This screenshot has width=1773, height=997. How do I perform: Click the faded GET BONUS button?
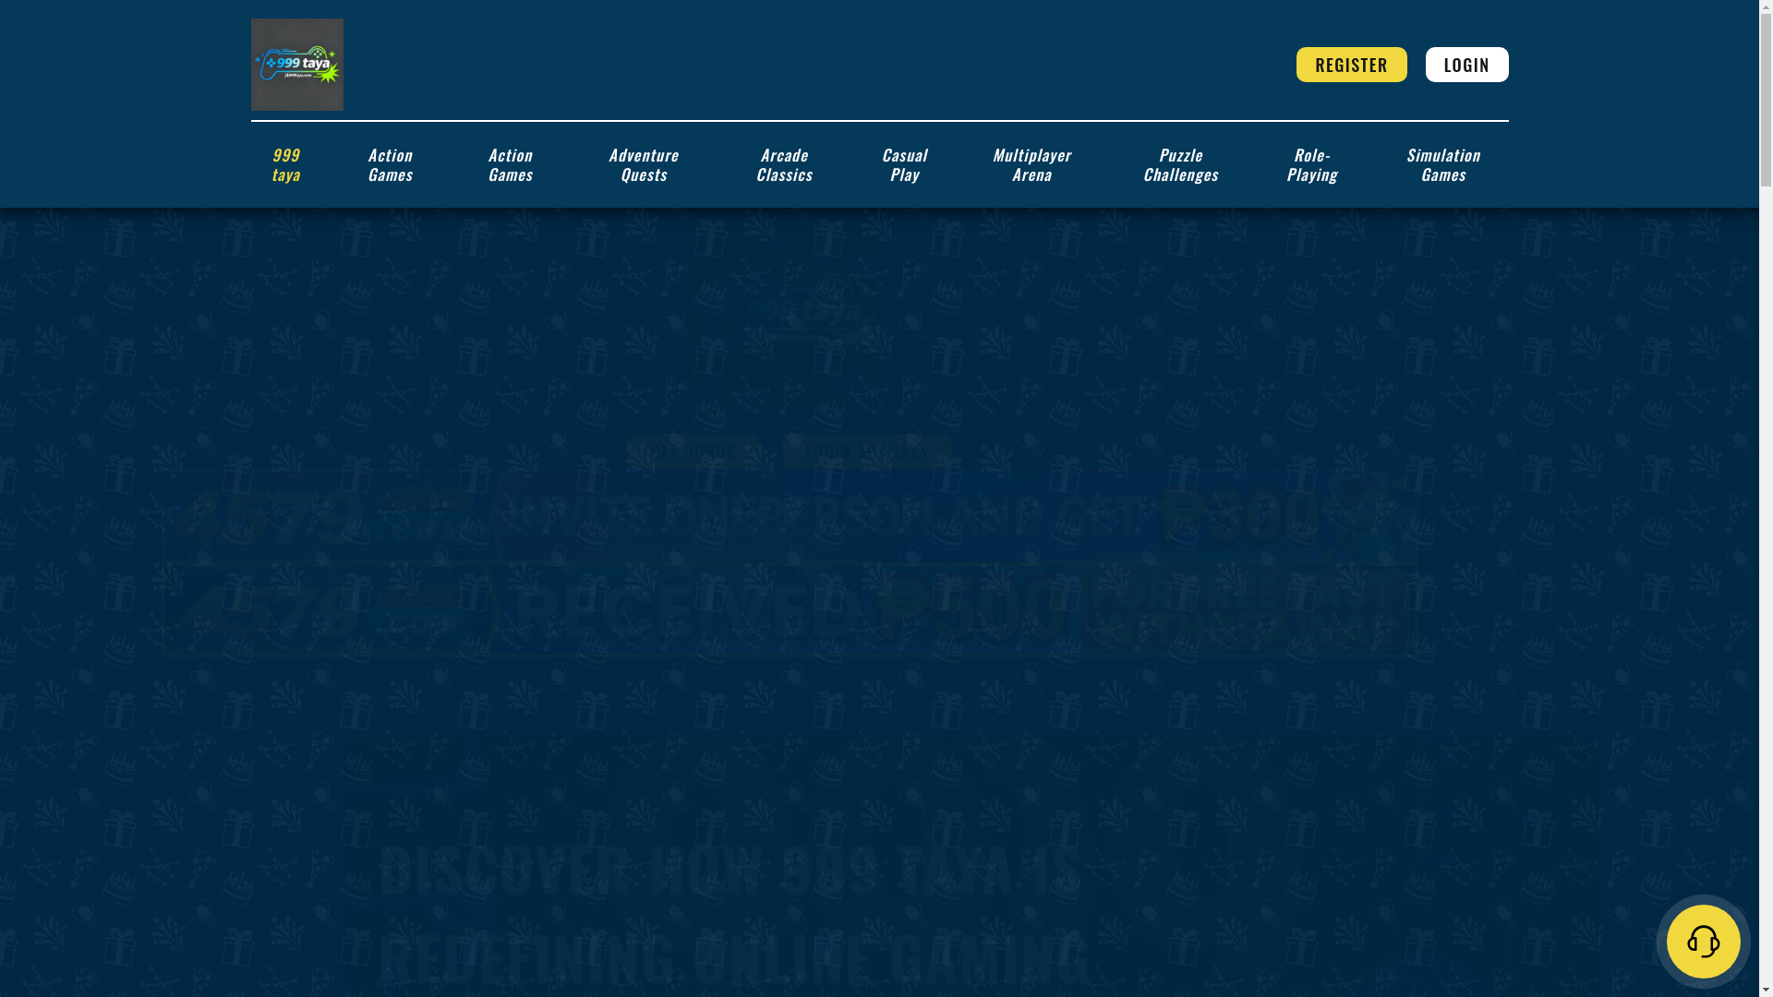click(x=694, y=451)
